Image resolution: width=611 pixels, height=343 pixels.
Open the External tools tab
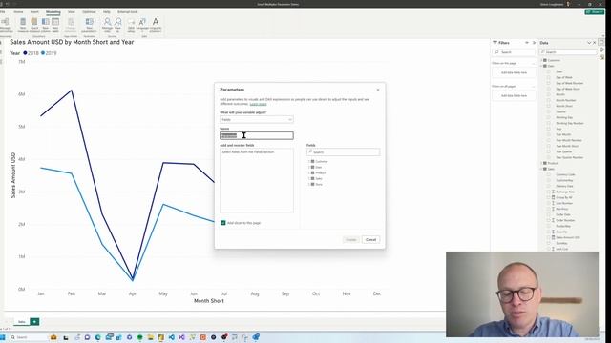pyautogui.click(x=127, y=12)
